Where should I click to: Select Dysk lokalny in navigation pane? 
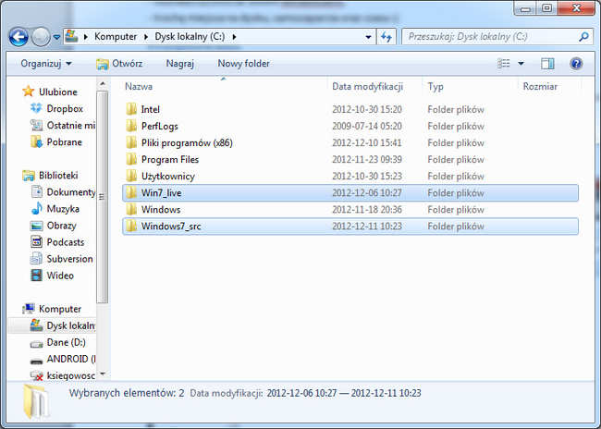point(63,325)
